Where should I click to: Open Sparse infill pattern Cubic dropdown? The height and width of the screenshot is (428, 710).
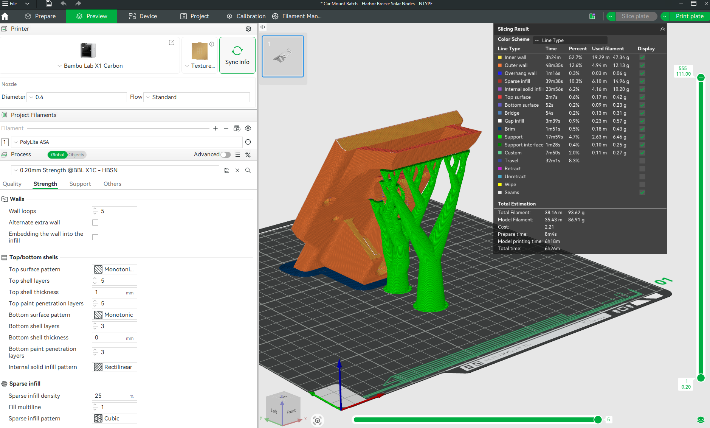(115, 419)
